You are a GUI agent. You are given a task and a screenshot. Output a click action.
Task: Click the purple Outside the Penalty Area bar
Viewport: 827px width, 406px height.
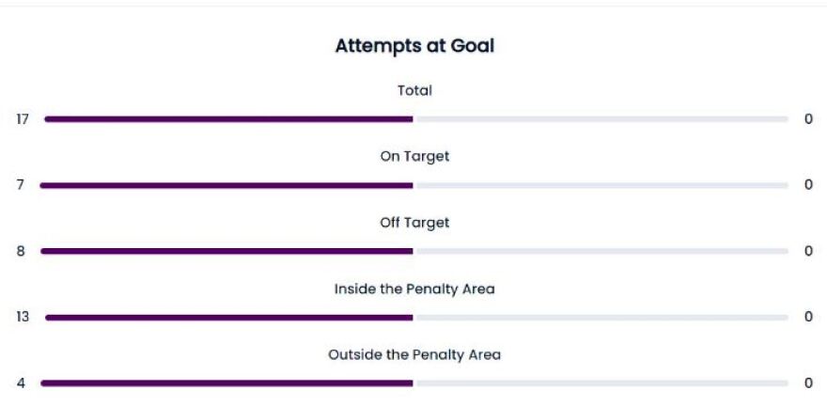point(228,383)
